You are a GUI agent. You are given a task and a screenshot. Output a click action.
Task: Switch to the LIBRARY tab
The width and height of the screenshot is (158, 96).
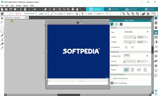(131, 9)
